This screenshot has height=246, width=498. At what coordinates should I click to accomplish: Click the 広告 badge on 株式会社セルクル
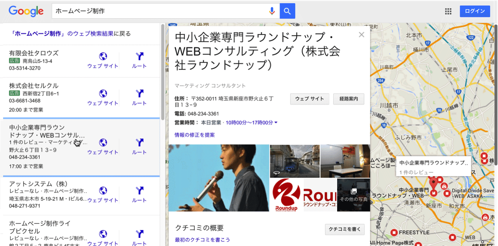coord(15,94)
